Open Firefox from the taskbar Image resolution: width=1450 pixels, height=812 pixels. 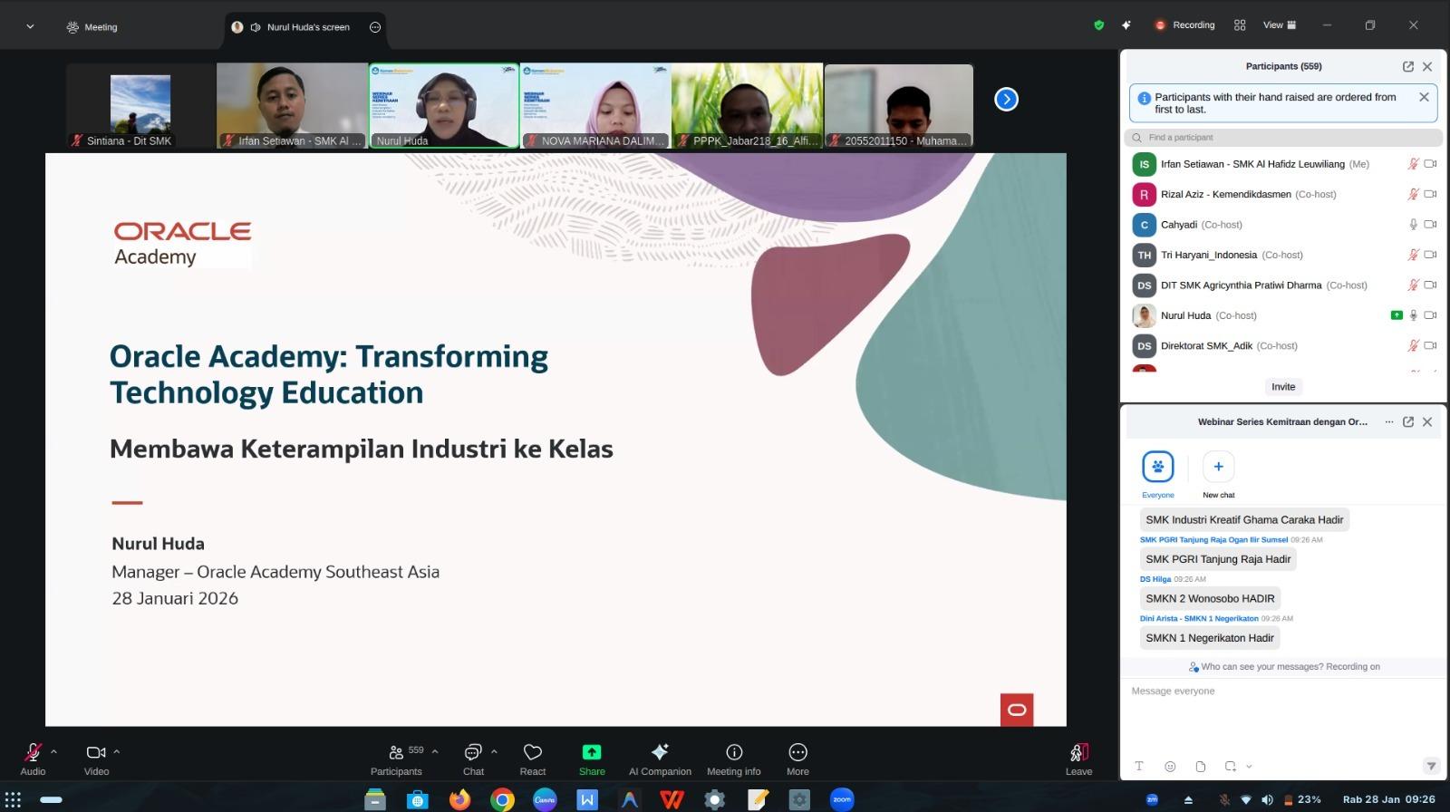[x=460, y=799]
